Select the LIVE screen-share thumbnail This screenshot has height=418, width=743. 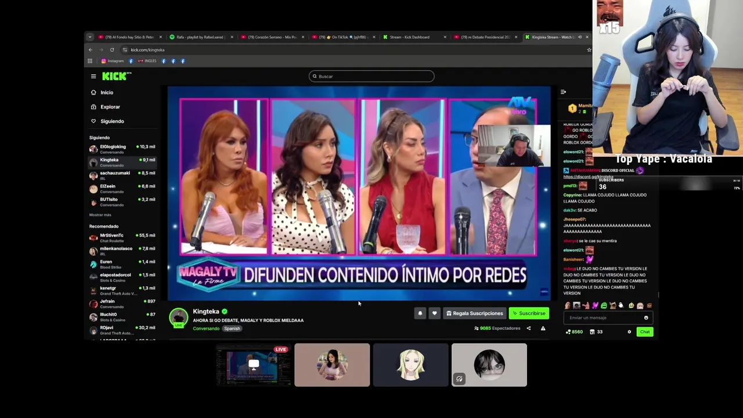coord(253,365)
